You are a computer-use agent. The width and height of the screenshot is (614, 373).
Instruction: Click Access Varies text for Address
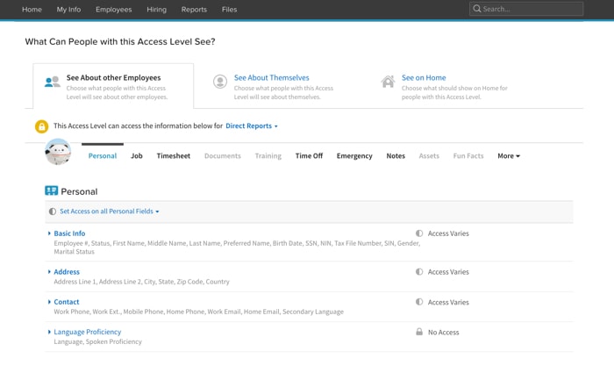448,272
